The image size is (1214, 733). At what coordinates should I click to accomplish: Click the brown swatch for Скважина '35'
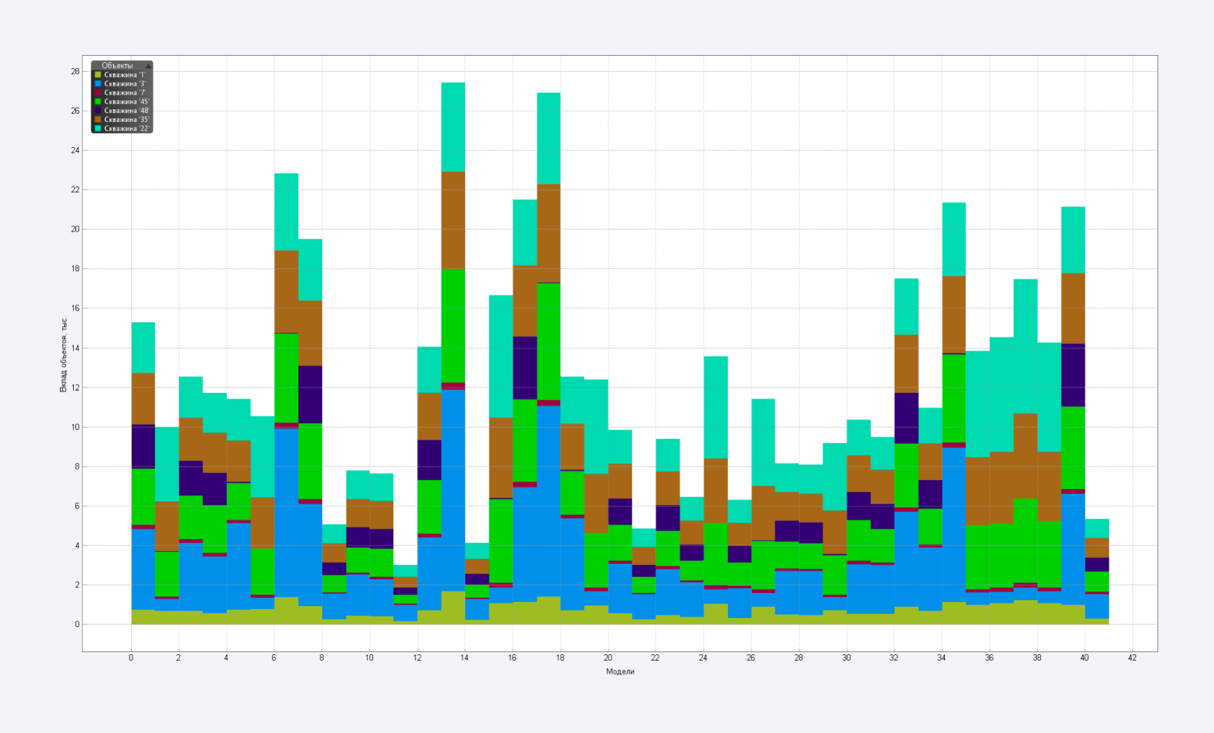click(x=98, y=120)
